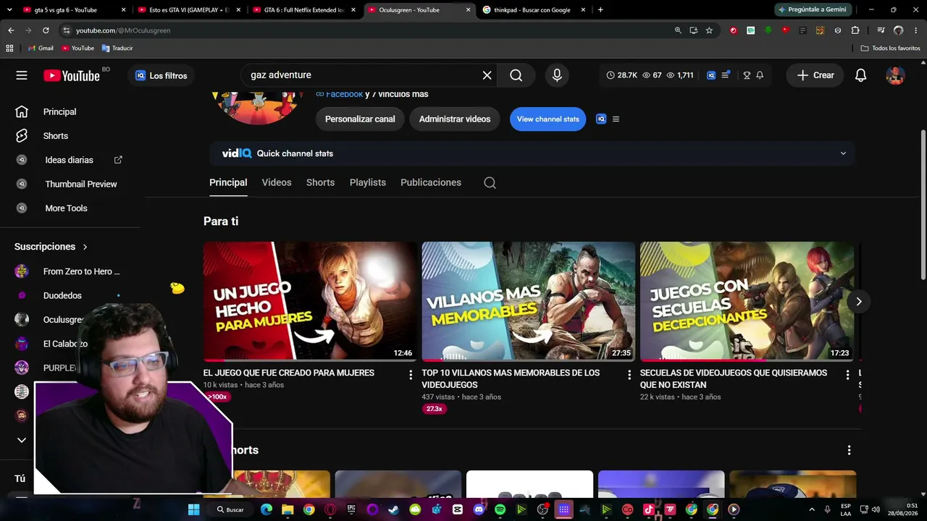The width and height of the screenshot is (927, 521).
Task: Open vidIQ list menu beside View channel stats
Action: 616,119
